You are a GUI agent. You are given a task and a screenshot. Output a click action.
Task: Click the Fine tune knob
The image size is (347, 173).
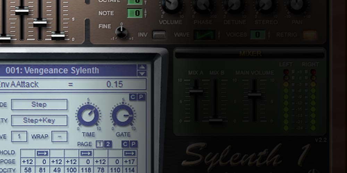121,33
